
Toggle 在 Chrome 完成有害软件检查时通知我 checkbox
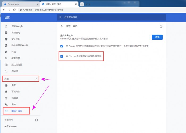(x=62, y=57)
